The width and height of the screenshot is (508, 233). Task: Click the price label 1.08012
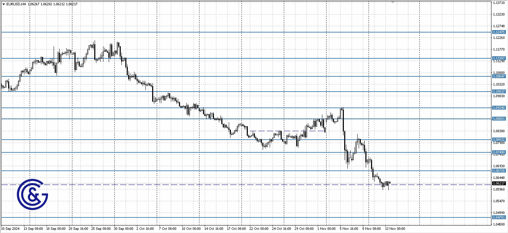pyautogui.click(x=498, y=140)
